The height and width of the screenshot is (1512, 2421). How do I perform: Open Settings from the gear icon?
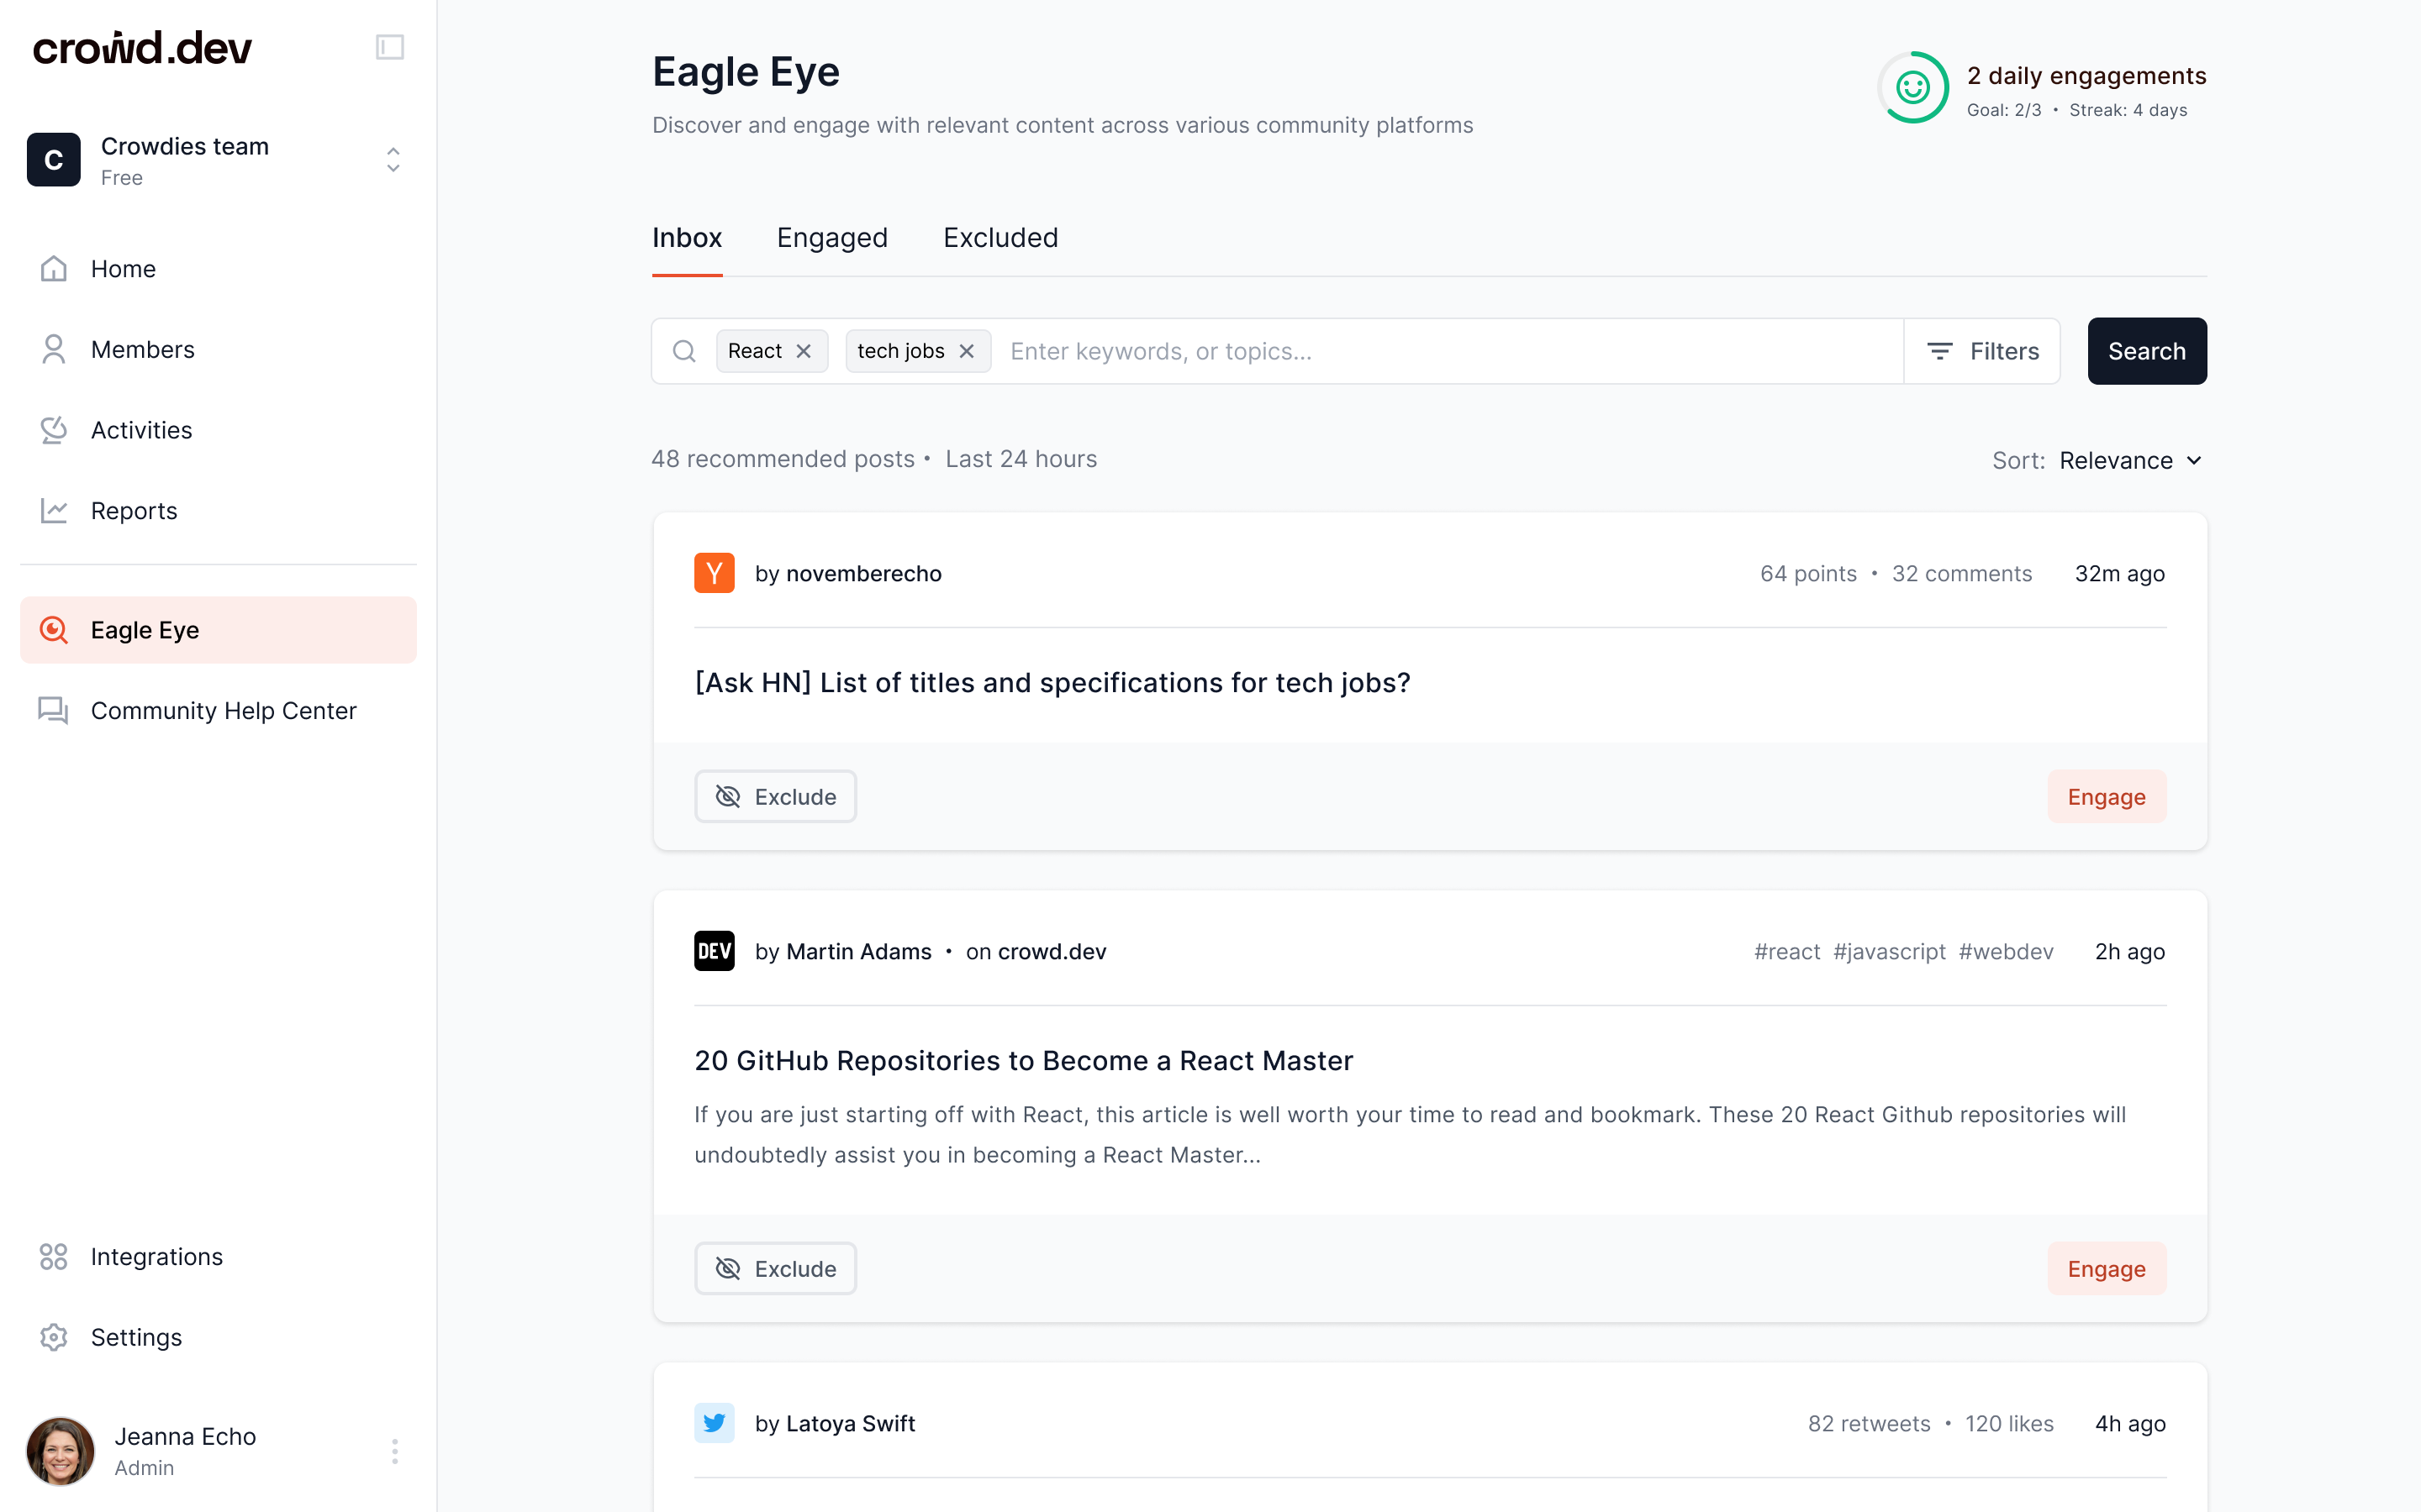pyautogui.click(x=53, y=1337)
